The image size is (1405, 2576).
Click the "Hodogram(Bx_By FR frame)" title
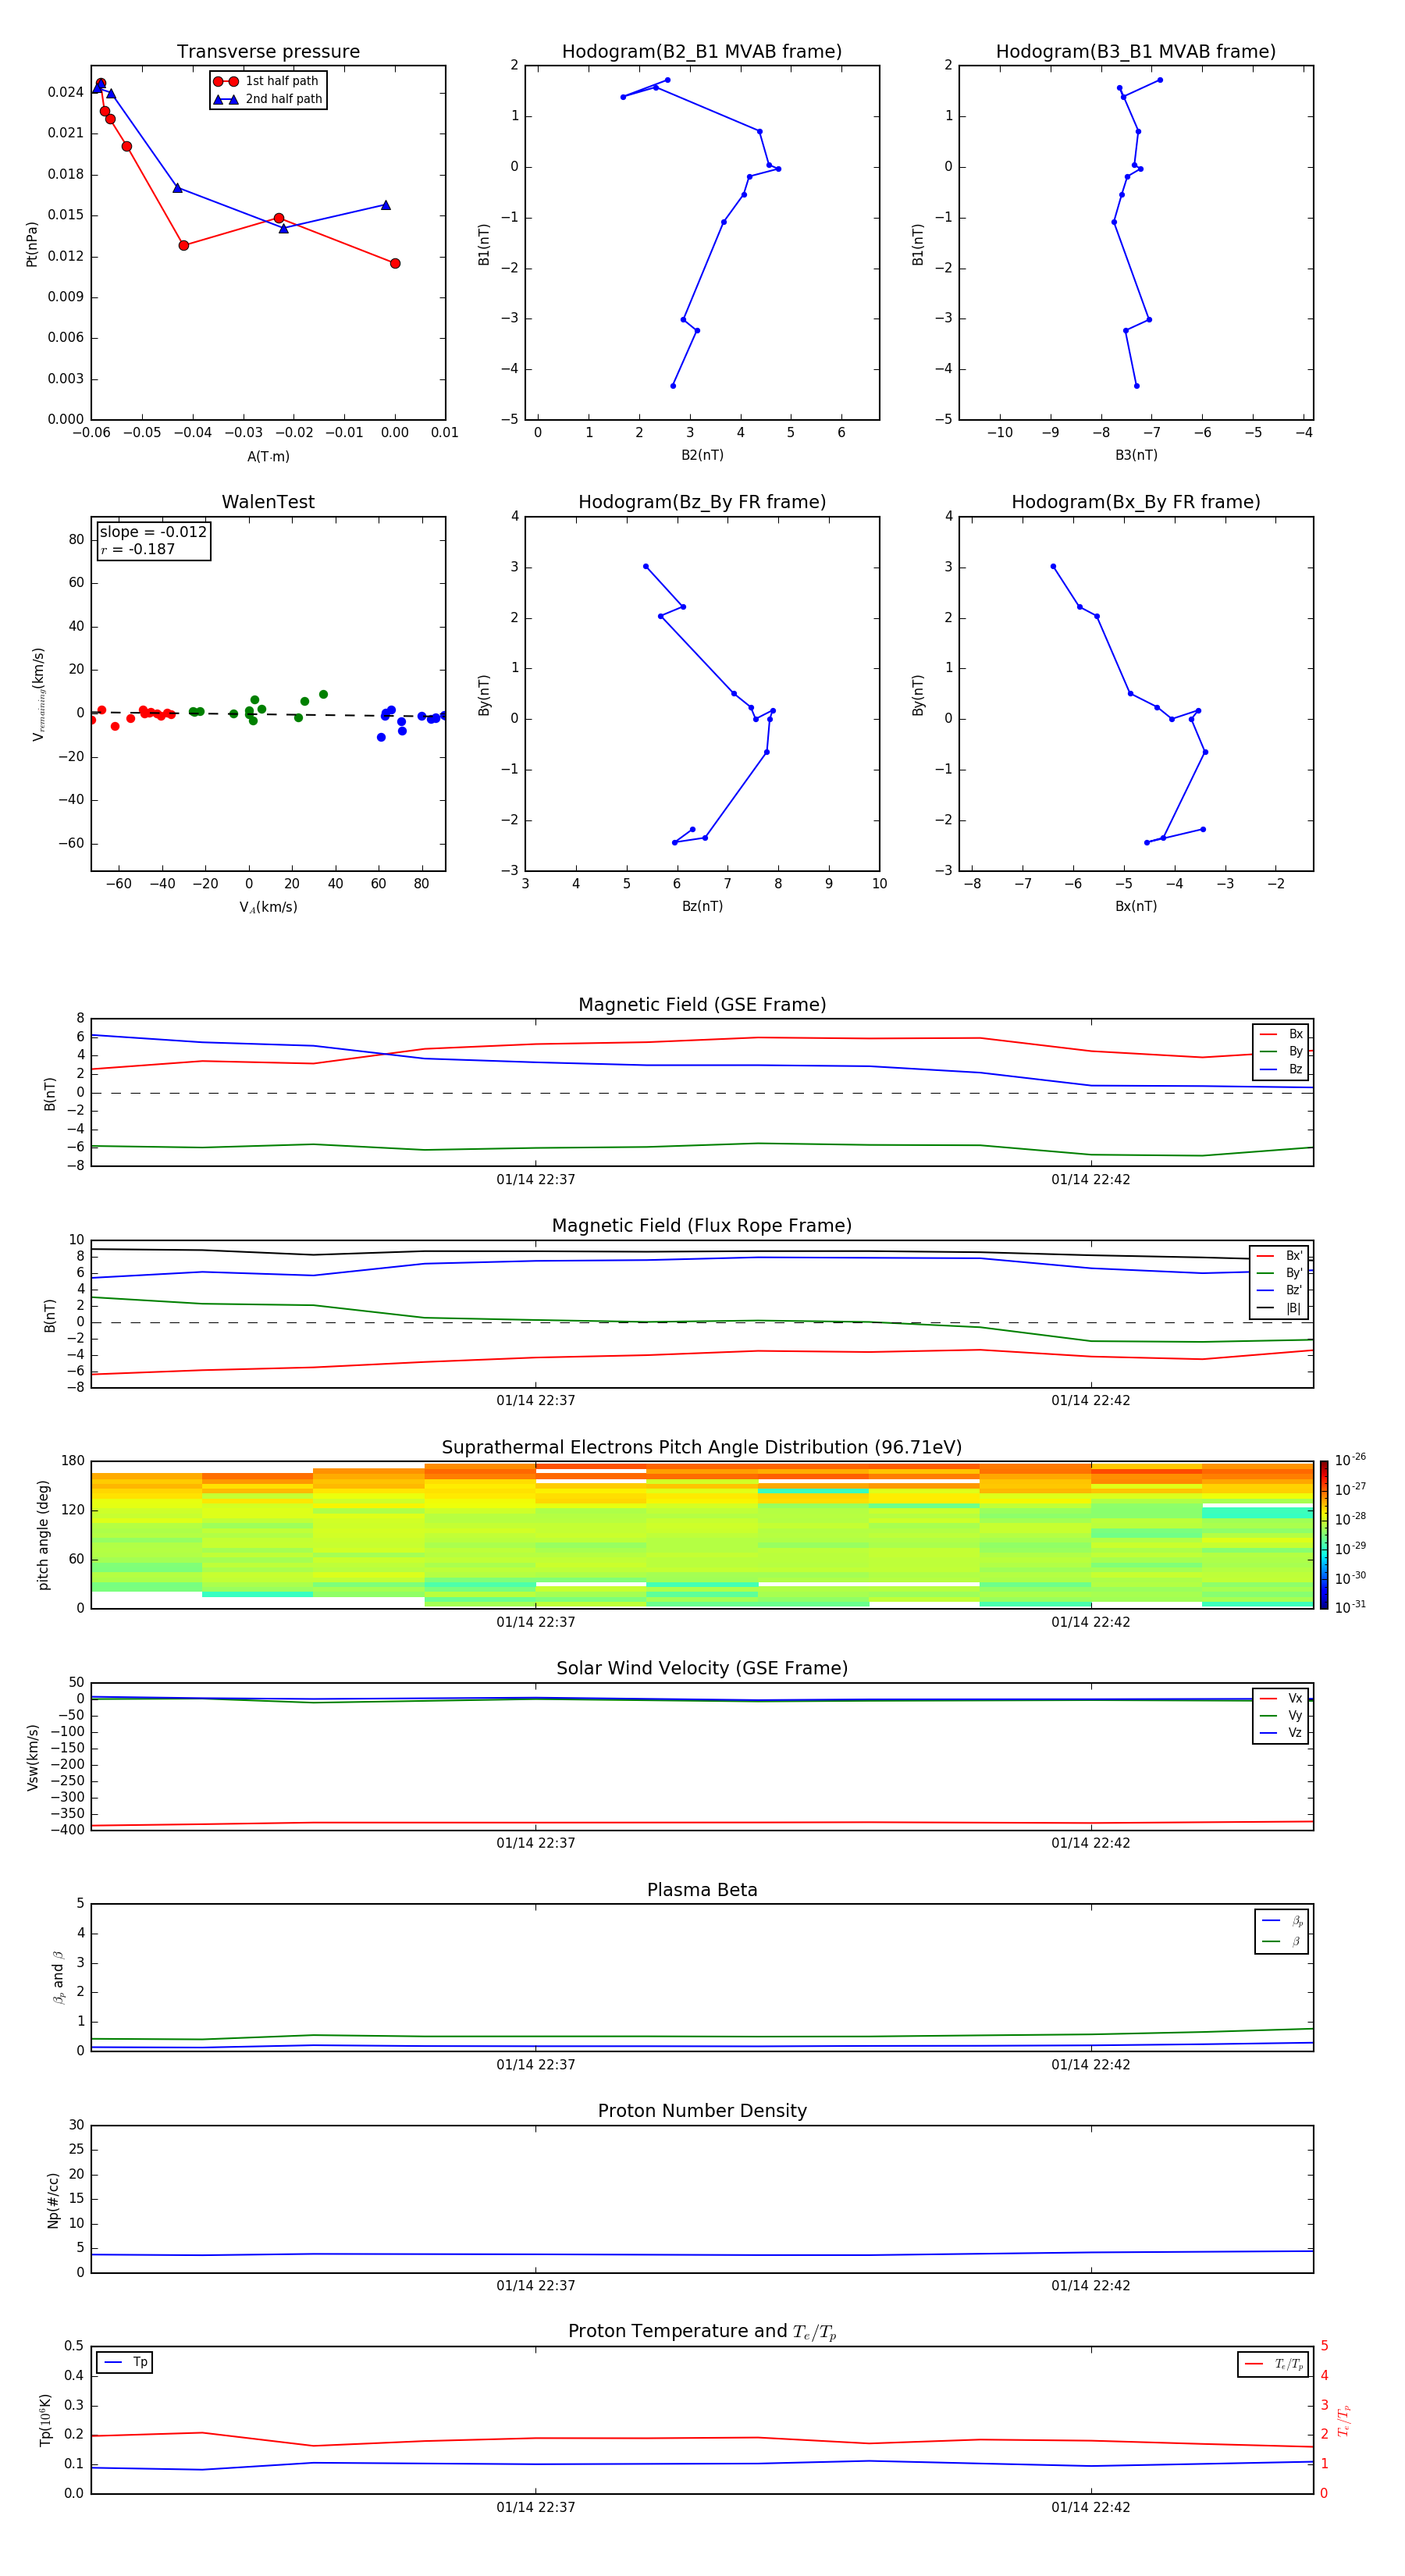tap(1136, 502)
